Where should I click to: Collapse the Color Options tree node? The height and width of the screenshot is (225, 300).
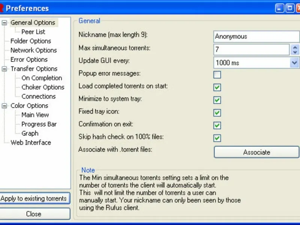pyautogui.click(x=4, y=106)
